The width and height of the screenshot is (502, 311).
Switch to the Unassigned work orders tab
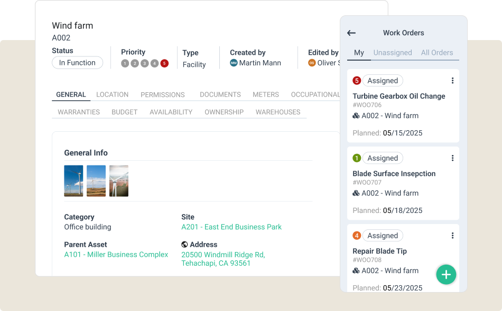(x=393, y=53)
